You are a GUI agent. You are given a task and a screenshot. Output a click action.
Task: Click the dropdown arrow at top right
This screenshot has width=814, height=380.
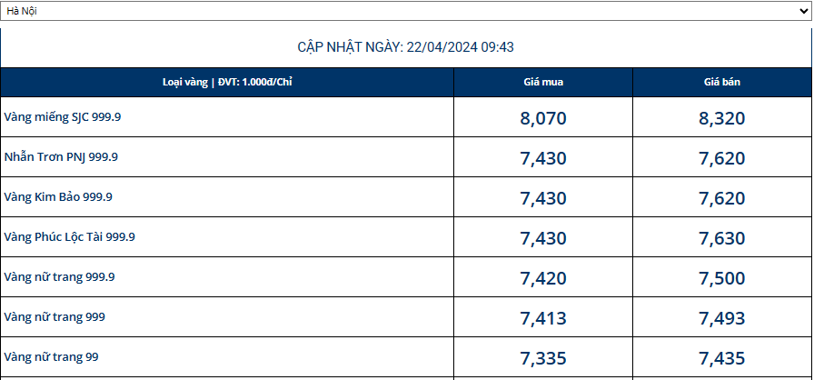[x=800, y=11]
